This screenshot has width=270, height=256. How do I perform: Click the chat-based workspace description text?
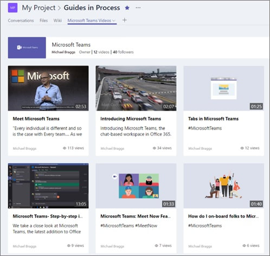pos(136,131)
